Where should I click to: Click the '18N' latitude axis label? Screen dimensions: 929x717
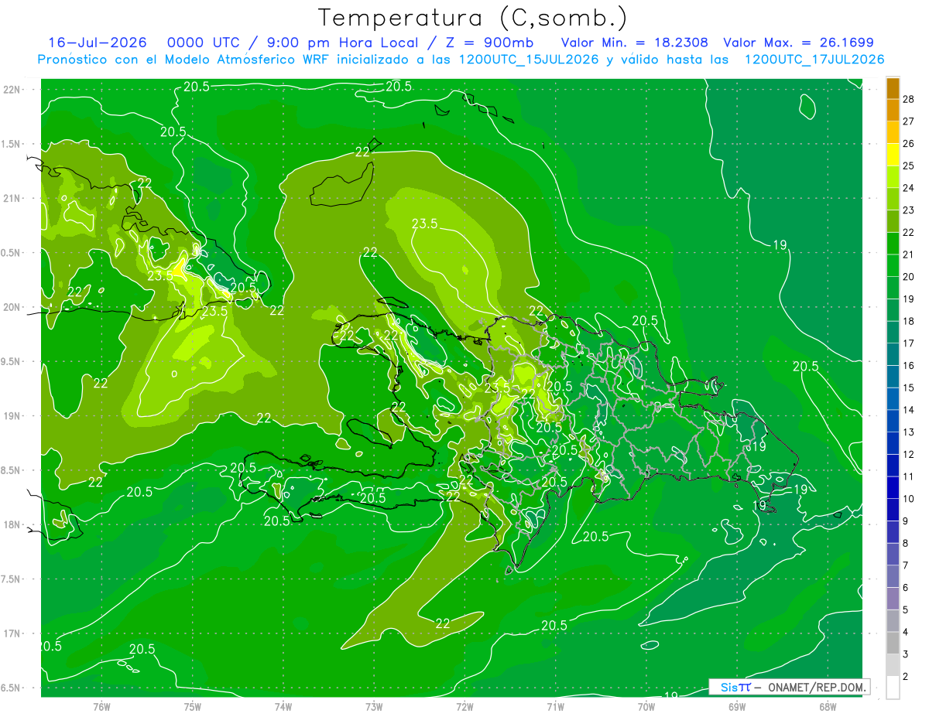point(12,524)
